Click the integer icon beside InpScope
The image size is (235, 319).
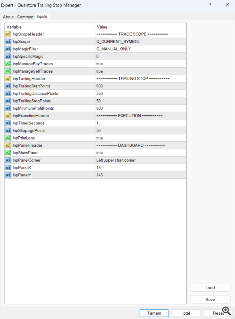coord(8,41)
